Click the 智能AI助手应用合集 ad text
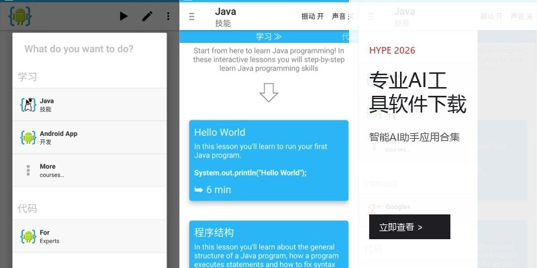 [x=414, y=137]
